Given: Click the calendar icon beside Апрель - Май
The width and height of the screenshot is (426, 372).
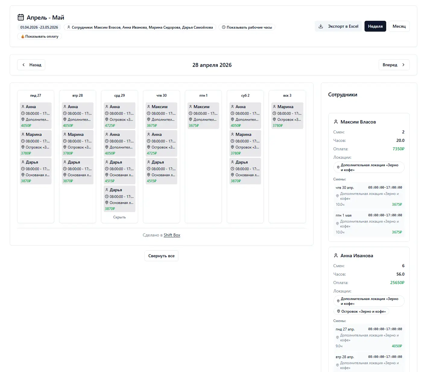Looking at the screenshot, I should point(21,17).
